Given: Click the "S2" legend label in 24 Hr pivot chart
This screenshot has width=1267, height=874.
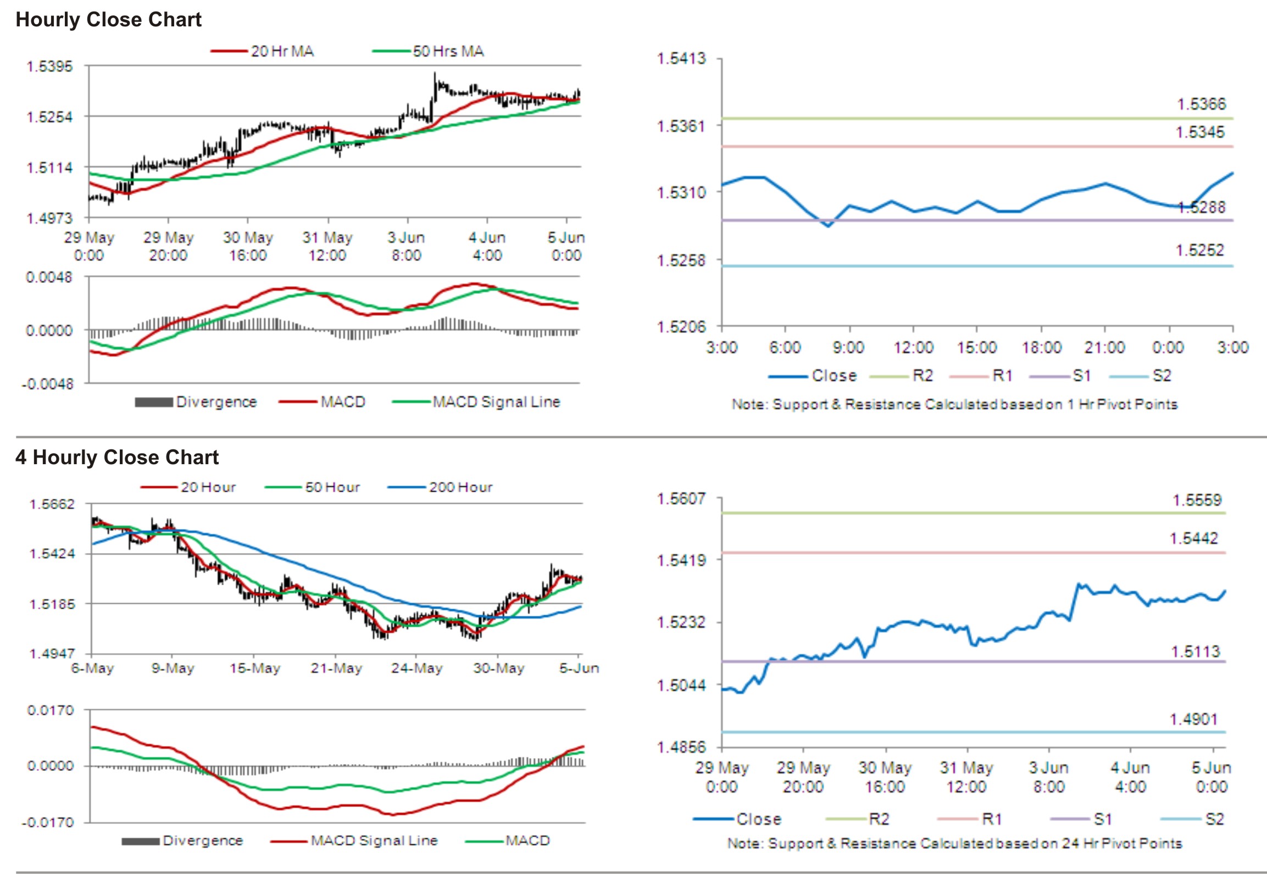Looking at the screenshot, I should [1214, 820].
